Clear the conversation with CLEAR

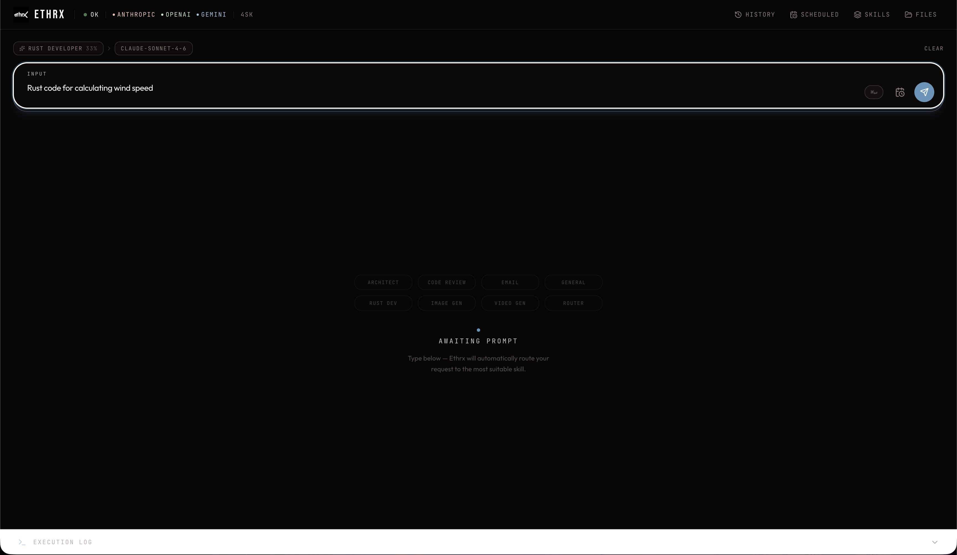pos(933,48)
